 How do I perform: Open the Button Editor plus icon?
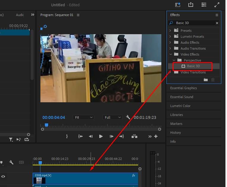(156, 136)
